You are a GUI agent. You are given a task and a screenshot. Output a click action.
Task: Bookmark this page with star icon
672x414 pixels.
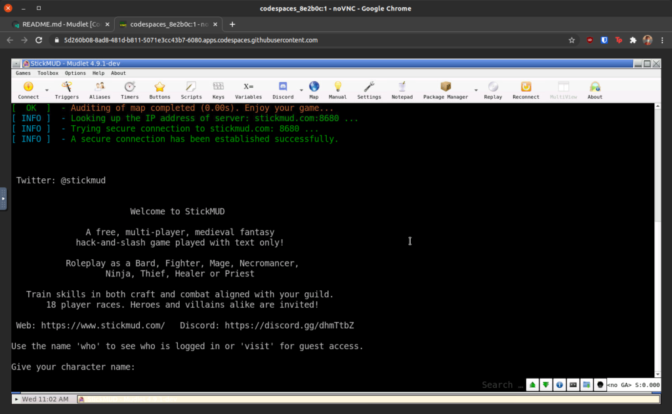click(x=572, y=40)
